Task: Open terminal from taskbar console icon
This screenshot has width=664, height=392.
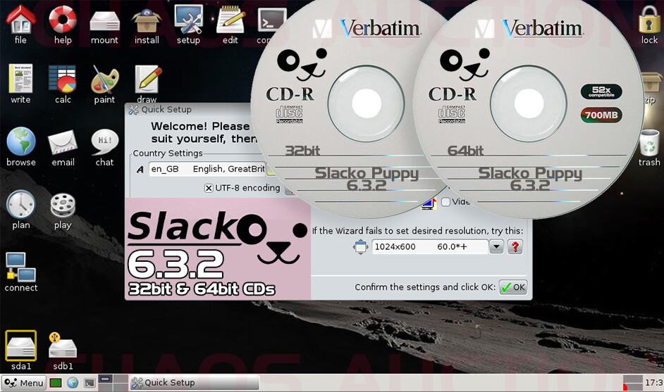Action: coord(90,383)
